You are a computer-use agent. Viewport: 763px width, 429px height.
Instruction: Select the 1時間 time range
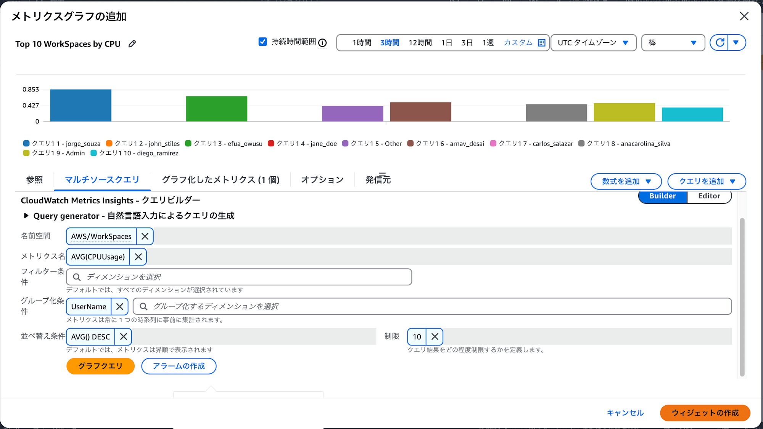click(x=362, y=43)
